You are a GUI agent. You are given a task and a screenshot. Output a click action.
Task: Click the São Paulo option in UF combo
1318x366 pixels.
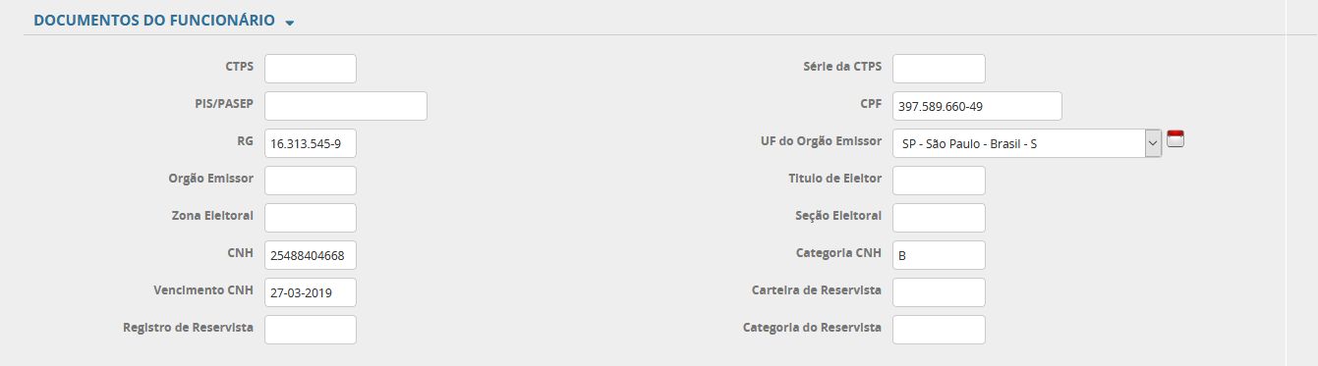point(969,144)
